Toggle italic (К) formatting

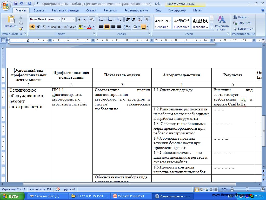[x=38, y=27]
